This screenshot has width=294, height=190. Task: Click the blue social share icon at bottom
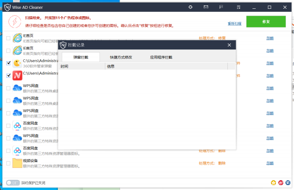coord(288,183)
